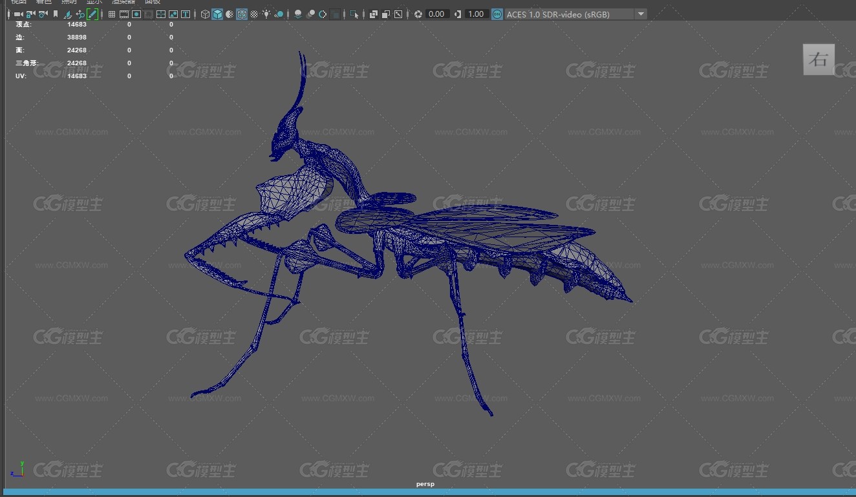
Task: Toggle the Depth of Field icon
Action: 335,14
